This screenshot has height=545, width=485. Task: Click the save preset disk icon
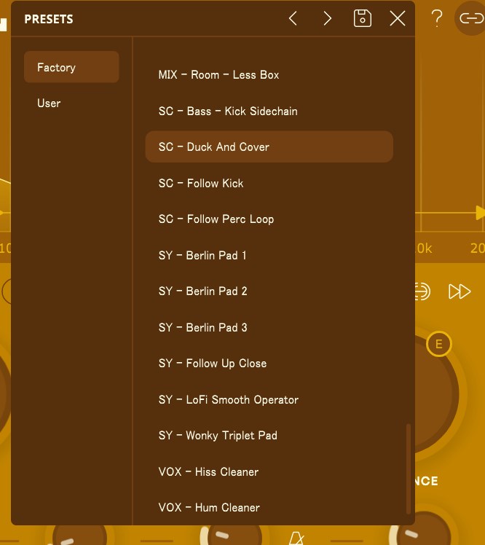point(362,19)
